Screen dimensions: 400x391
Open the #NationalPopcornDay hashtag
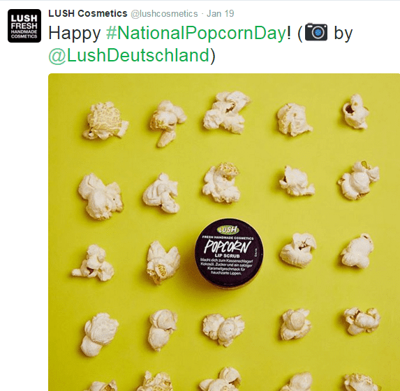tap(196, 34)
